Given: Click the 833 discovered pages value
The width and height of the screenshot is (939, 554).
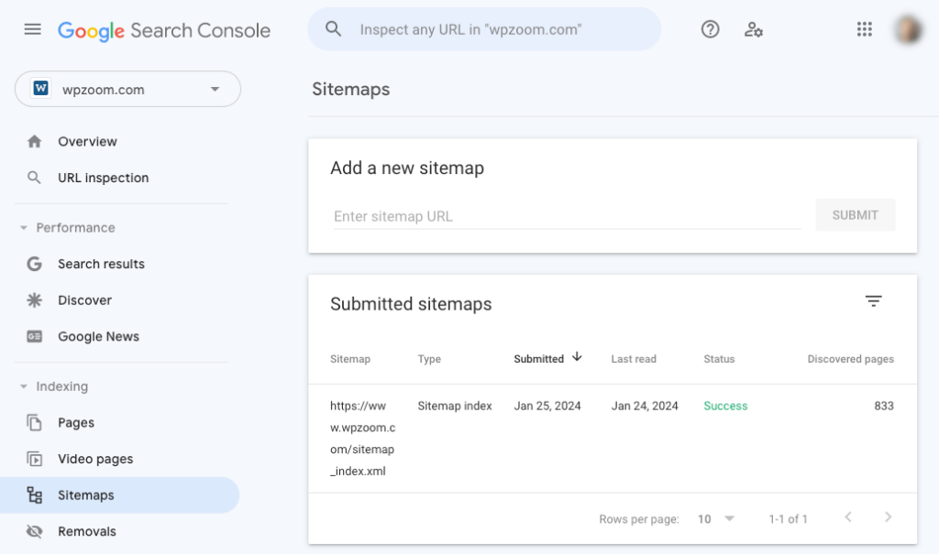Looking at the screenshot, I should coord(884,406).
